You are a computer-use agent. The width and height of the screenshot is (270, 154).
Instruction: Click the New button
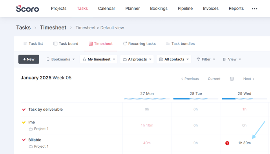click(x=29, y=59)
